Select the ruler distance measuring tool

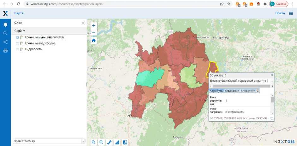pos(109,142)
